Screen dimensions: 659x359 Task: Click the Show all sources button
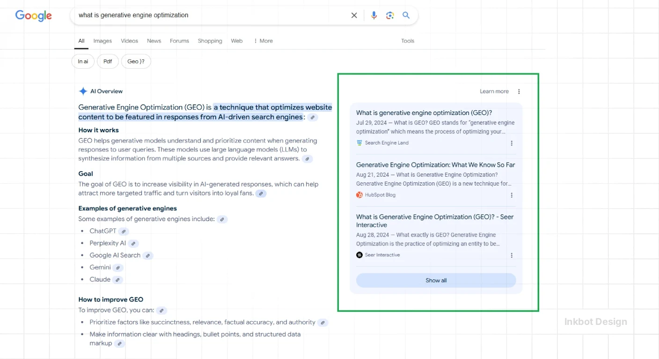click(x=436, y=280)
